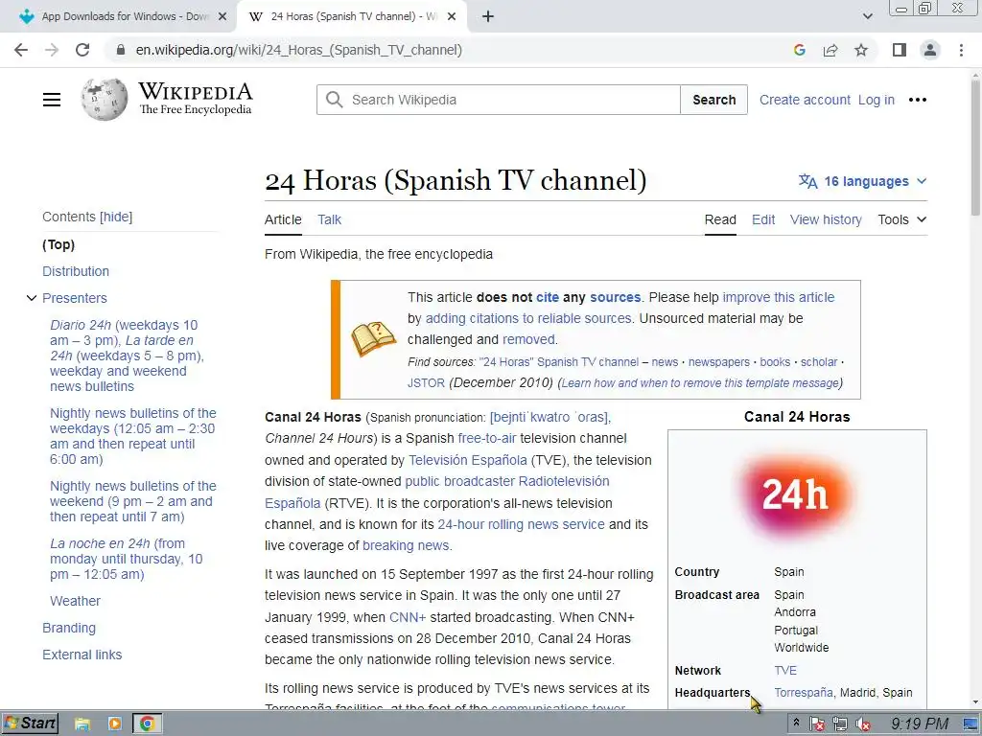The width and height of the screenshot is (982, 736).
Task: Jump to Weather in contents
Action: [75, 601]
